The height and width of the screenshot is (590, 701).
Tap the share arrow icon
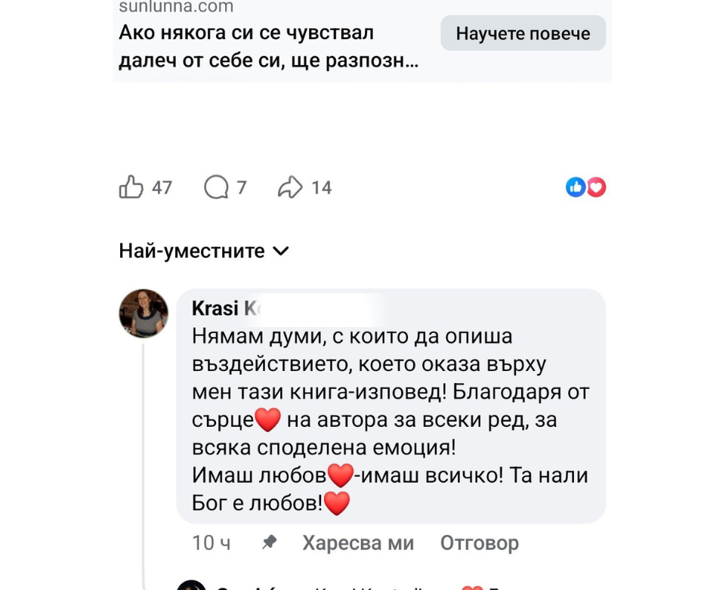coord(290,187)
